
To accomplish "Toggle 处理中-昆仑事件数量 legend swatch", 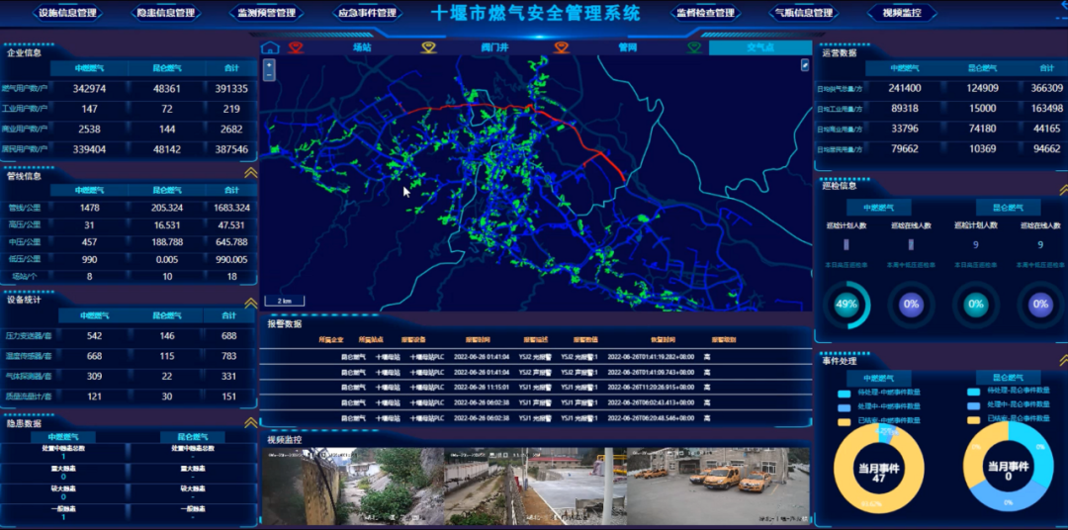I will tap(974, 405).
